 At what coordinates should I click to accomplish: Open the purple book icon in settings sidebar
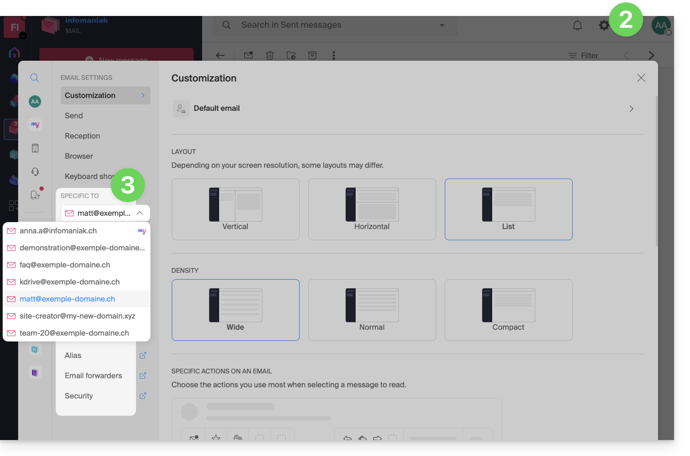pos(35,372)
